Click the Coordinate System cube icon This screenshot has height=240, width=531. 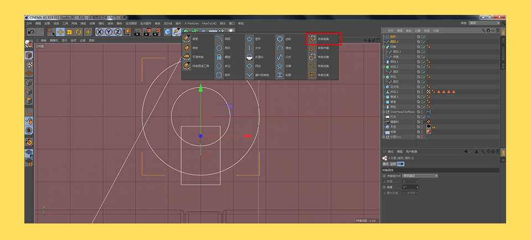pyautogui.click(x=127, y=32)
